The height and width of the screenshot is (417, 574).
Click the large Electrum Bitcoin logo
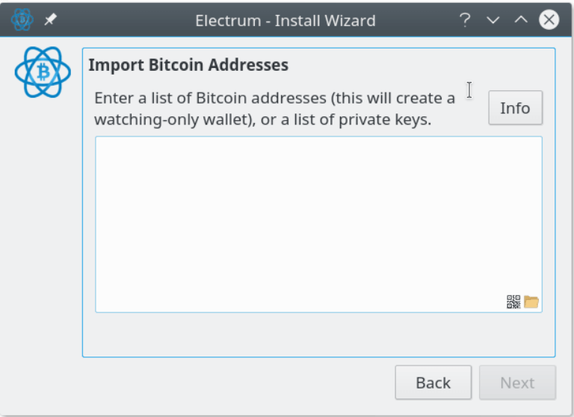43,72
